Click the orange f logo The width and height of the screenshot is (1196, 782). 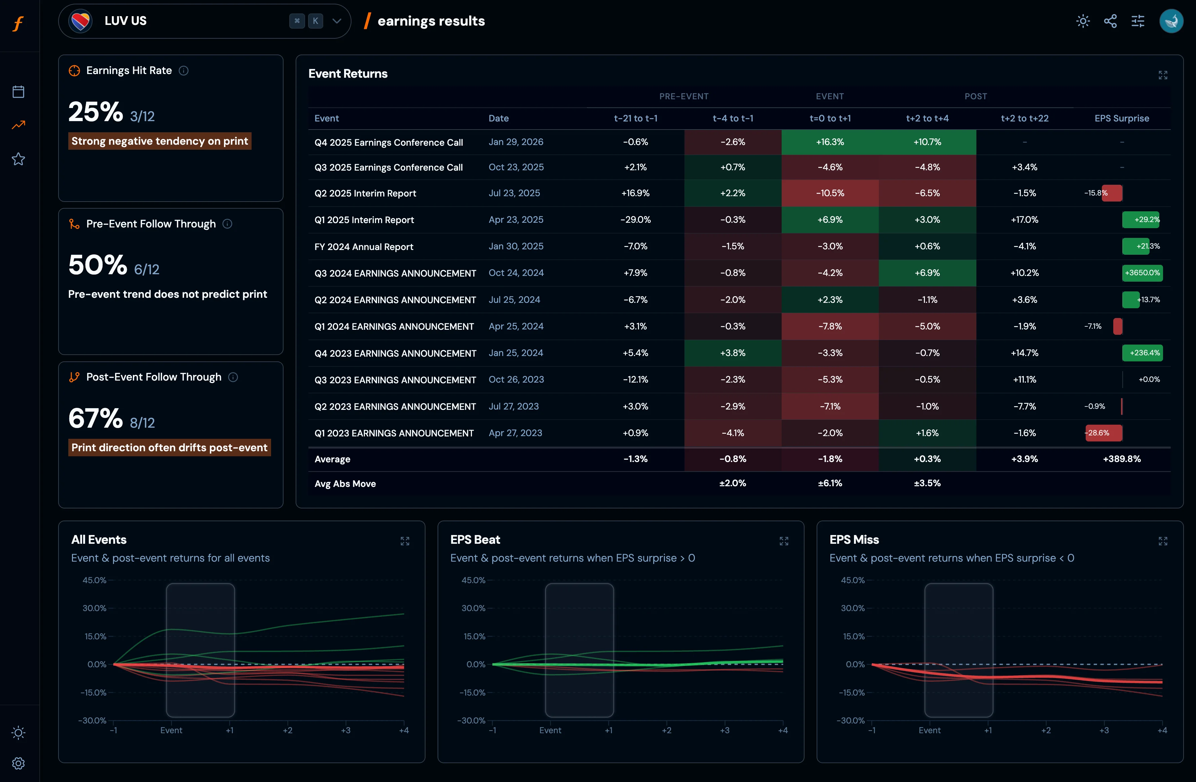[x=18, y=24]
